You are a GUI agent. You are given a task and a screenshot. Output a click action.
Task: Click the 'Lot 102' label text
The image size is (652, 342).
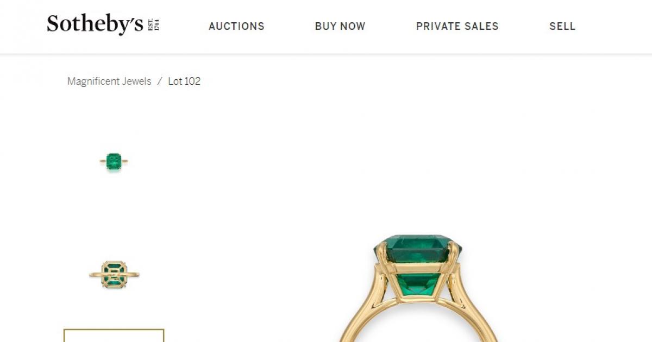point(184,81)
